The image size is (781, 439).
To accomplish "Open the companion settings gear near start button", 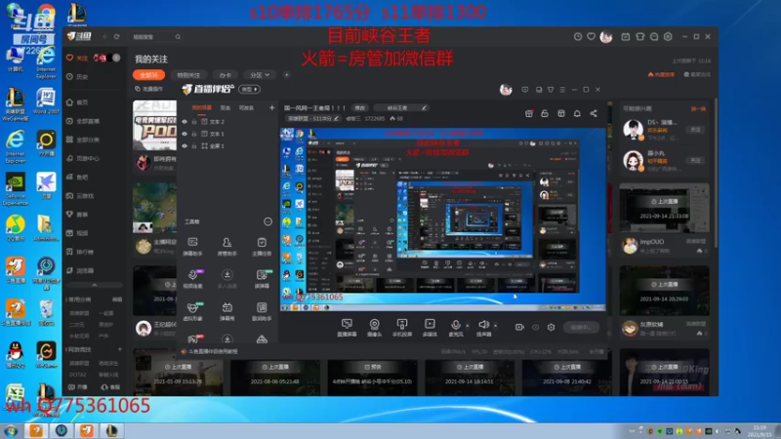I will (x=551, y=327).
